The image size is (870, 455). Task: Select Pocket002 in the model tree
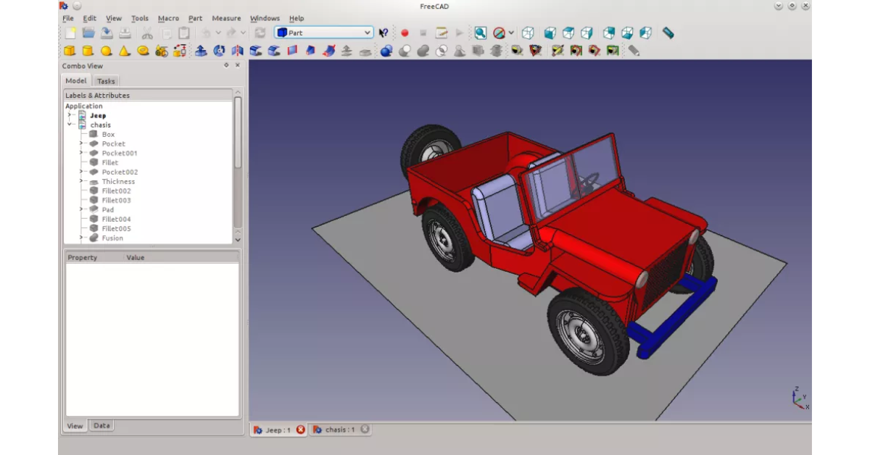(120, 172)
